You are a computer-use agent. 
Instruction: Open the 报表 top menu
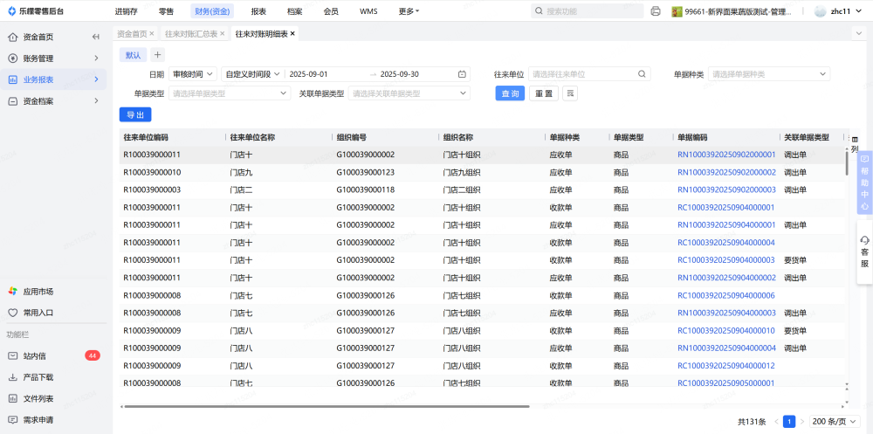[x=258, y=11]
